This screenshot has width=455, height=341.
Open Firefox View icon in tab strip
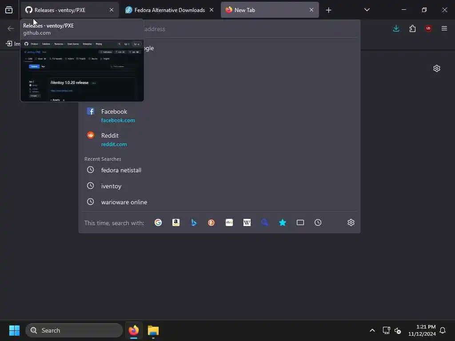coord(9,10)
